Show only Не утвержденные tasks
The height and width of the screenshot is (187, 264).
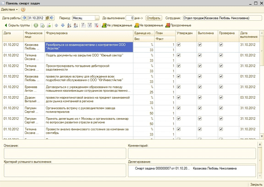pyautogui.click(x=117, y=25)
